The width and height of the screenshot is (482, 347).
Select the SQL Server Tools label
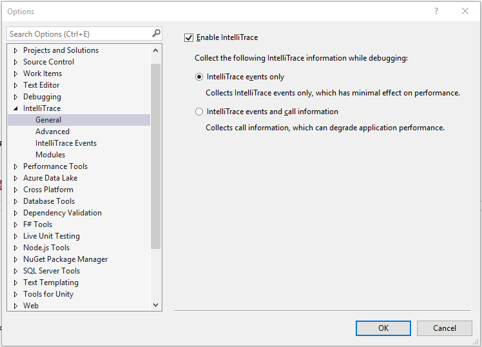tap(52, 271)
